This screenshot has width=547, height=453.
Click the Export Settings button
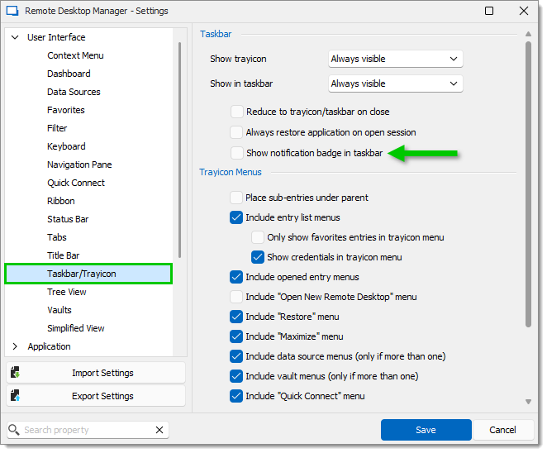[x=96, y=396]
